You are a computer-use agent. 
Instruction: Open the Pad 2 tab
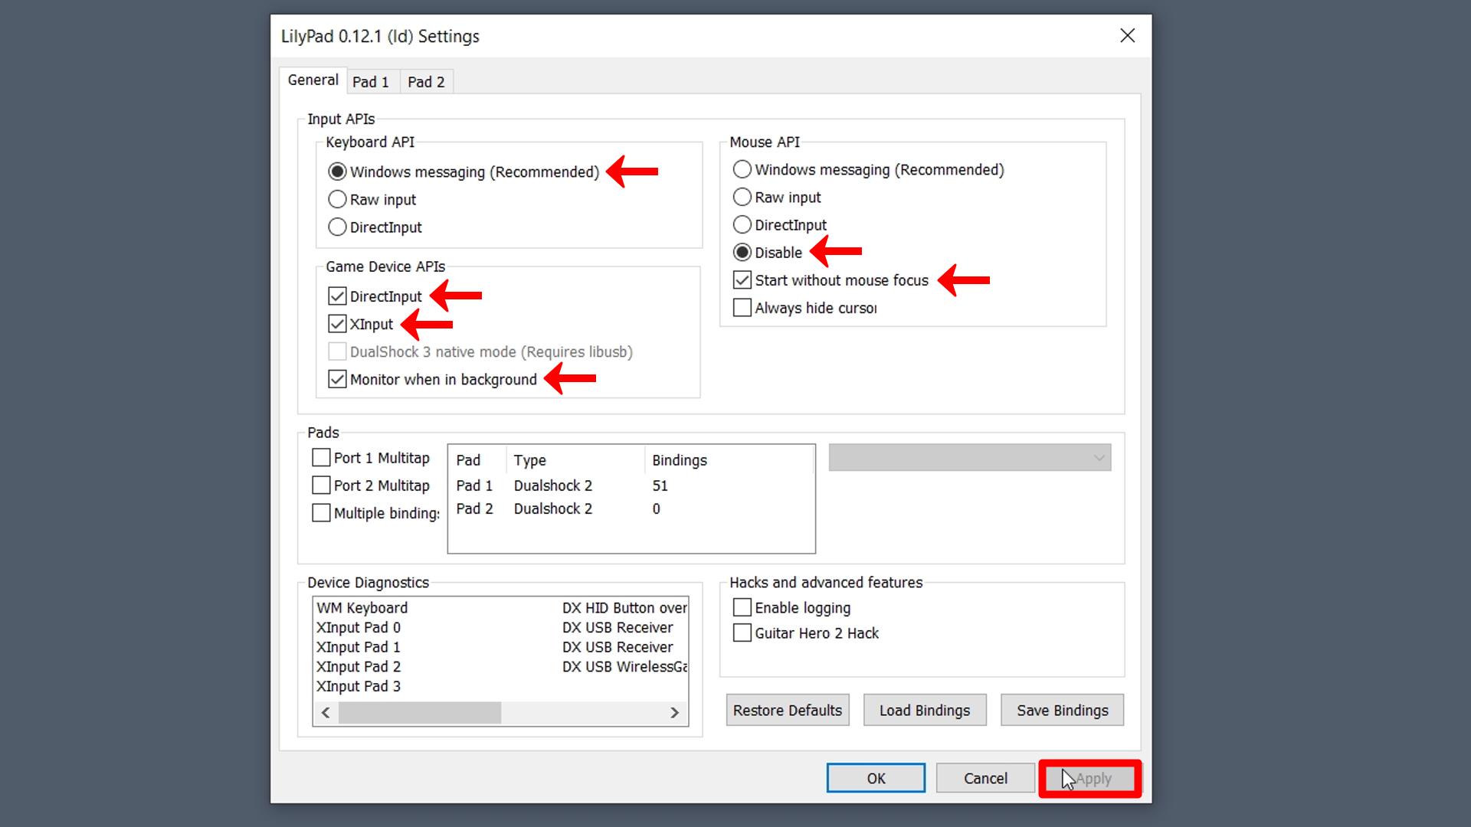426,82
